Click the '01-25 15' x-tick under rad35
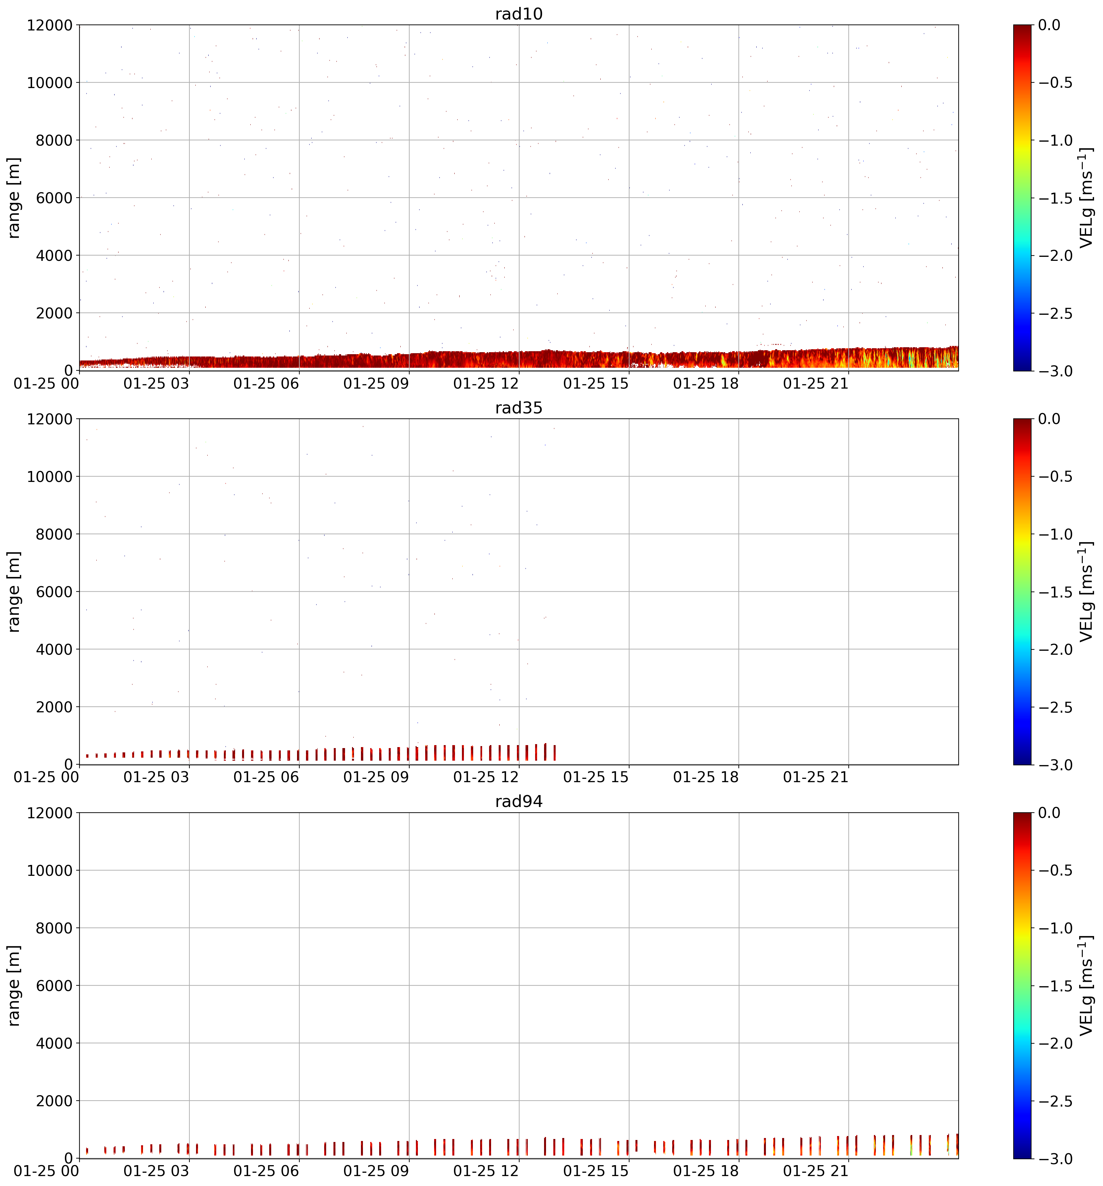The height and width of the screenshot is (1186, 1103). pyautogui.click(x=596, y=777)
